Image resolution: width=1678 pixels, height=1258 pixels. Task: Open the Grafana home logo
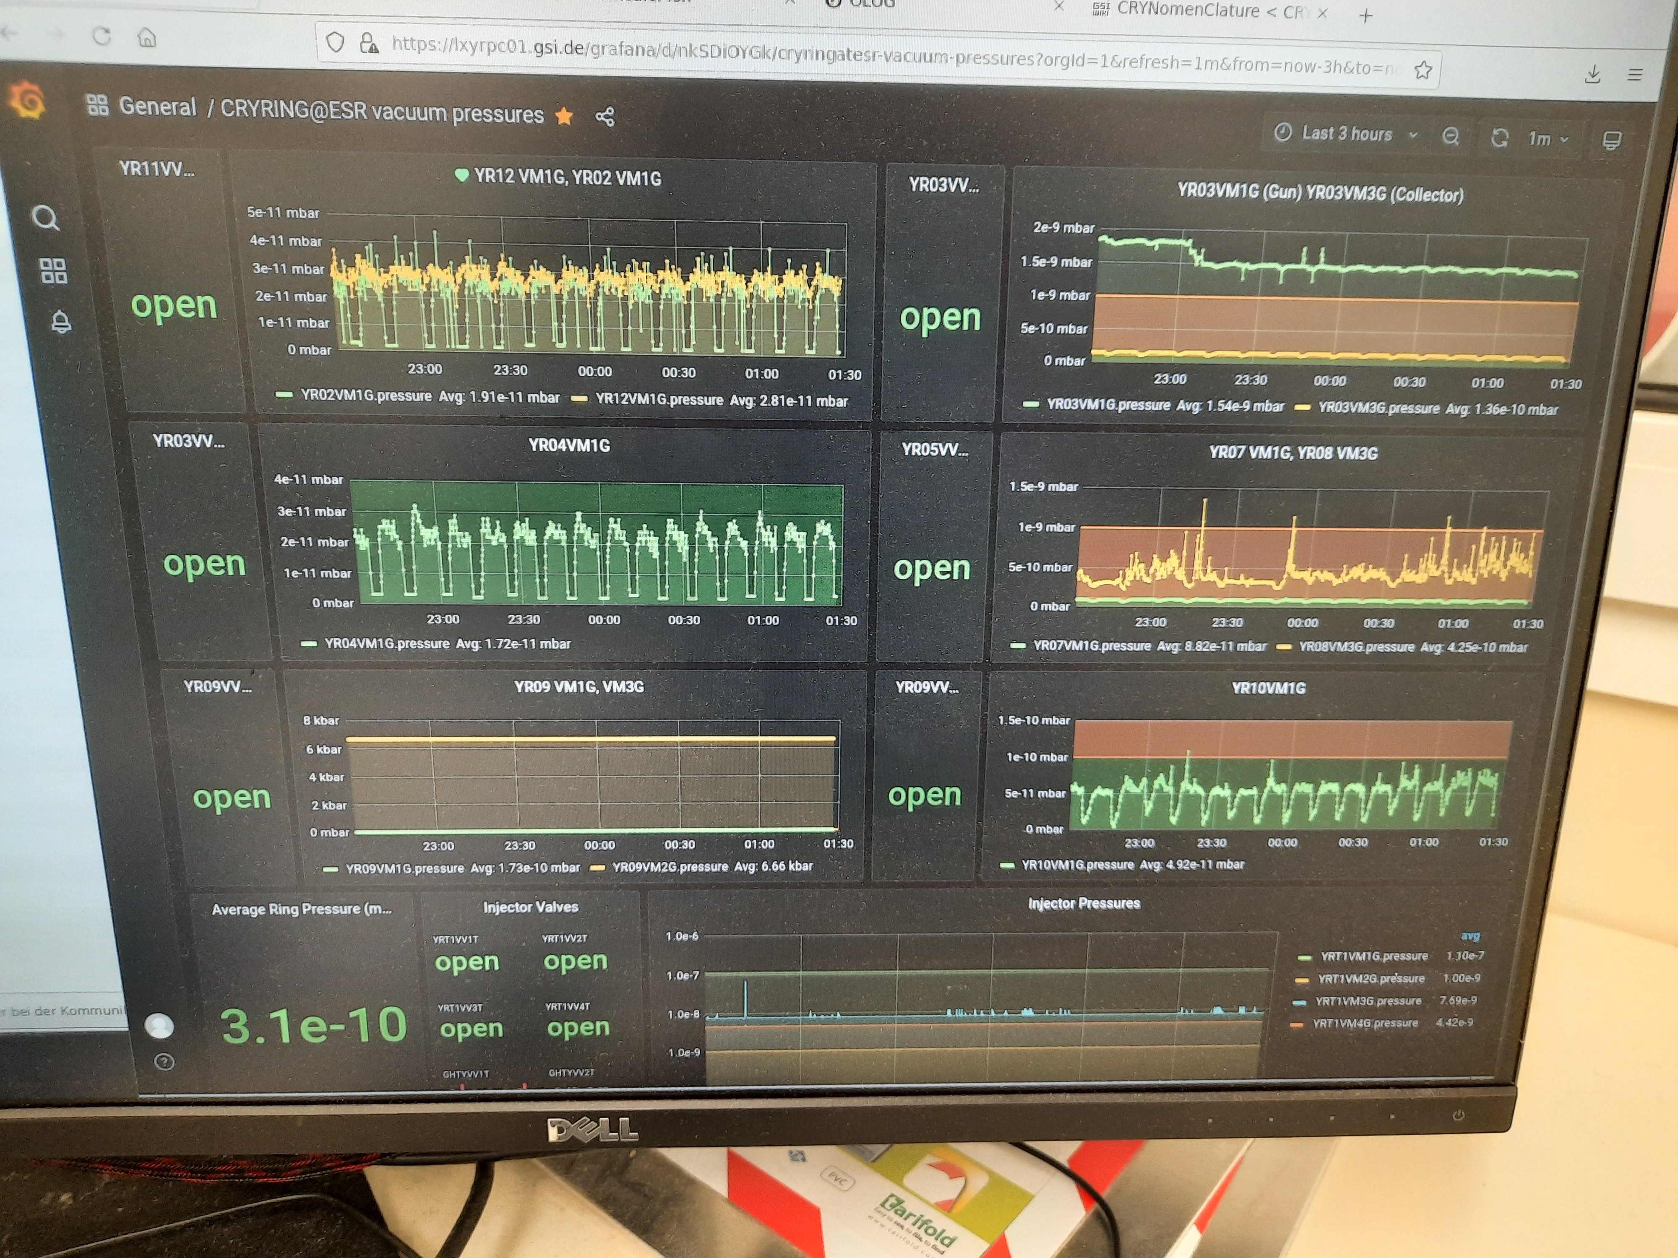[x=28, y=101]
